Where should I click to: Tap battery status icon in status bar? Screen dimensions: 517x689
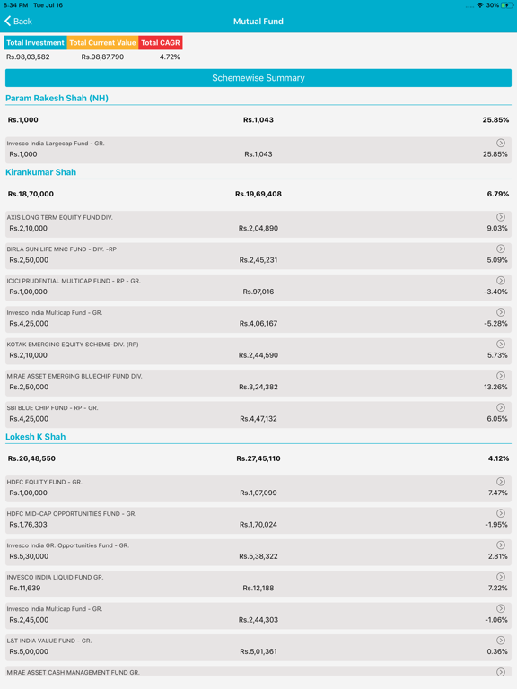(x=507, y=5)
